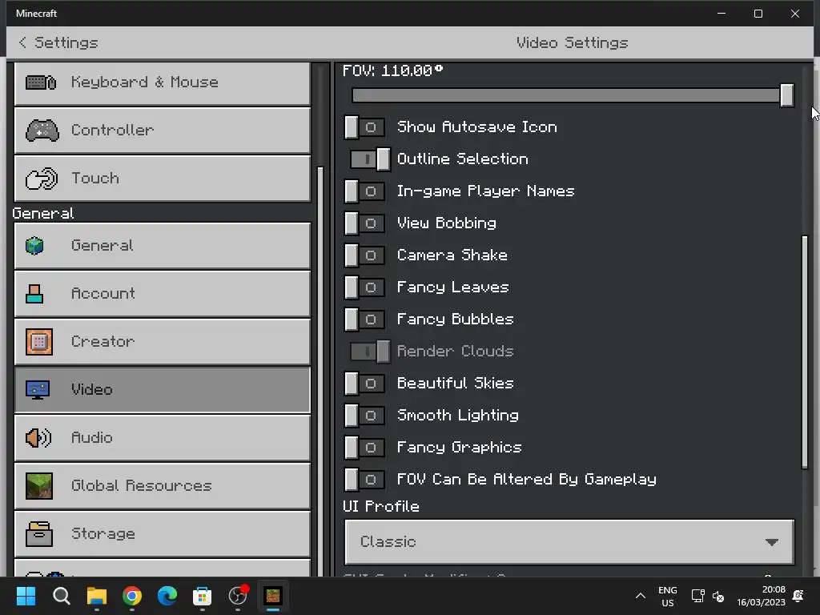
Task: Click the Minecraft taskbar icon
Action: [x=273, y=596]
